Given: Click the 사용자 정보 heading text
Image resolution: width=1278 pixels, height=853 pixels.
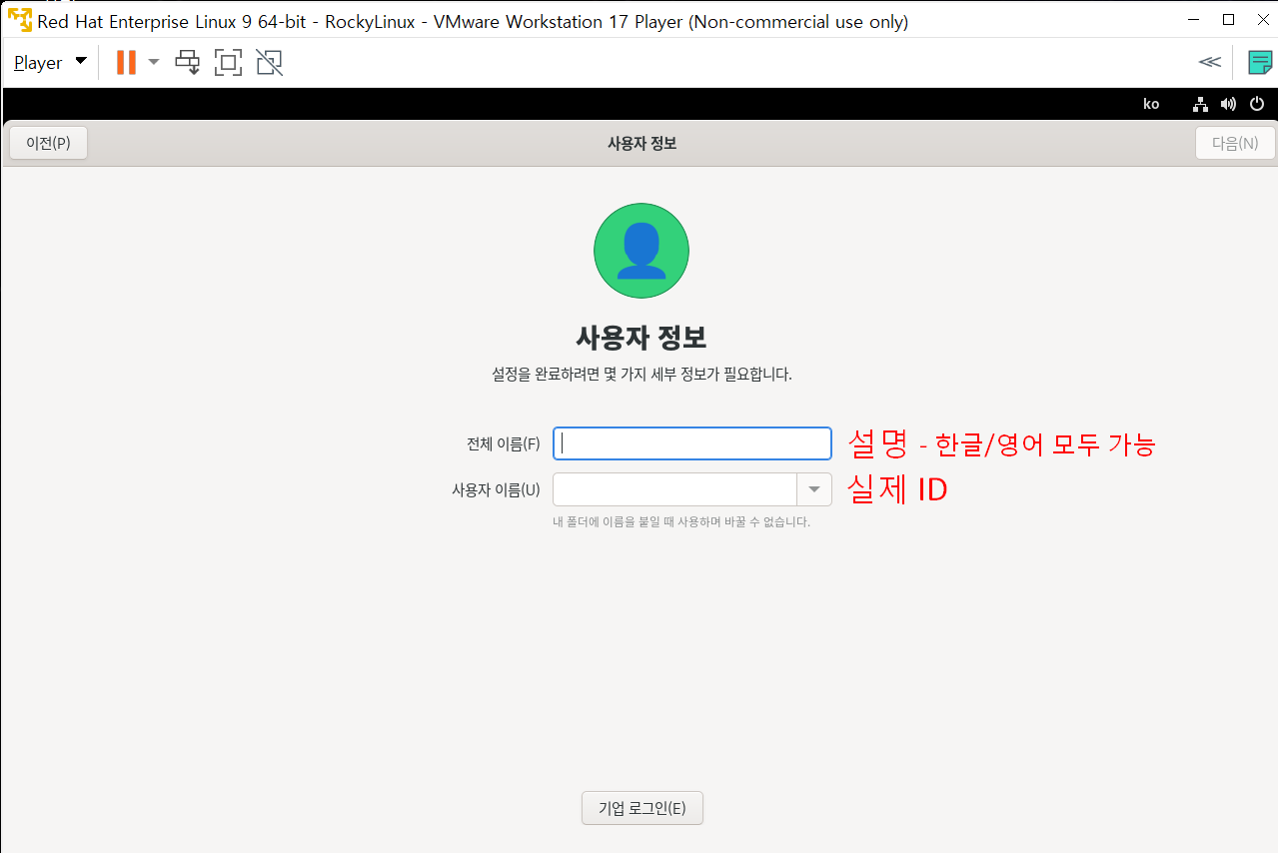Looking at the screenshot, I should coord(641,338).
